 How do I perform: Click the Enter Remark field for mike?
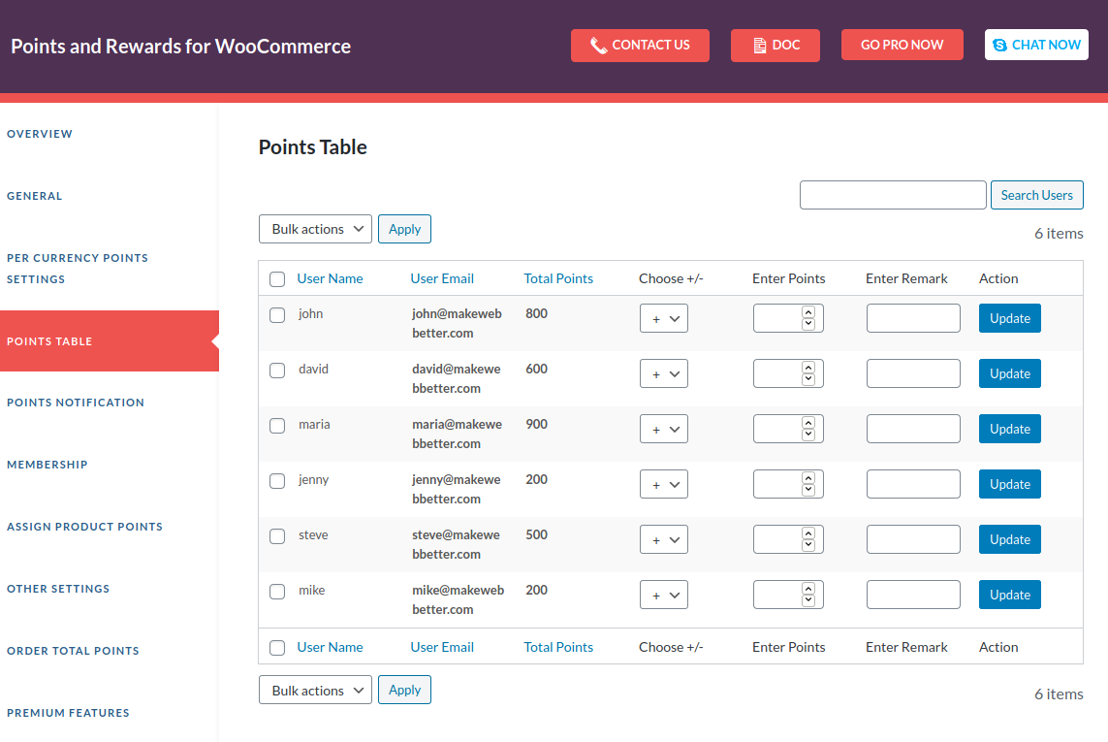pos(913,595)
